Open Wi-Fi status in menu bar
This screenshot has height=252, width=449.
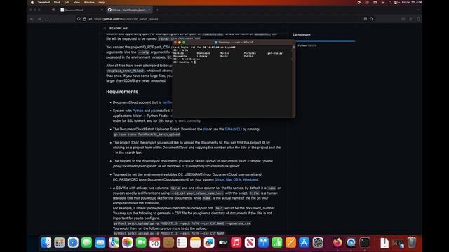[383, 2]
